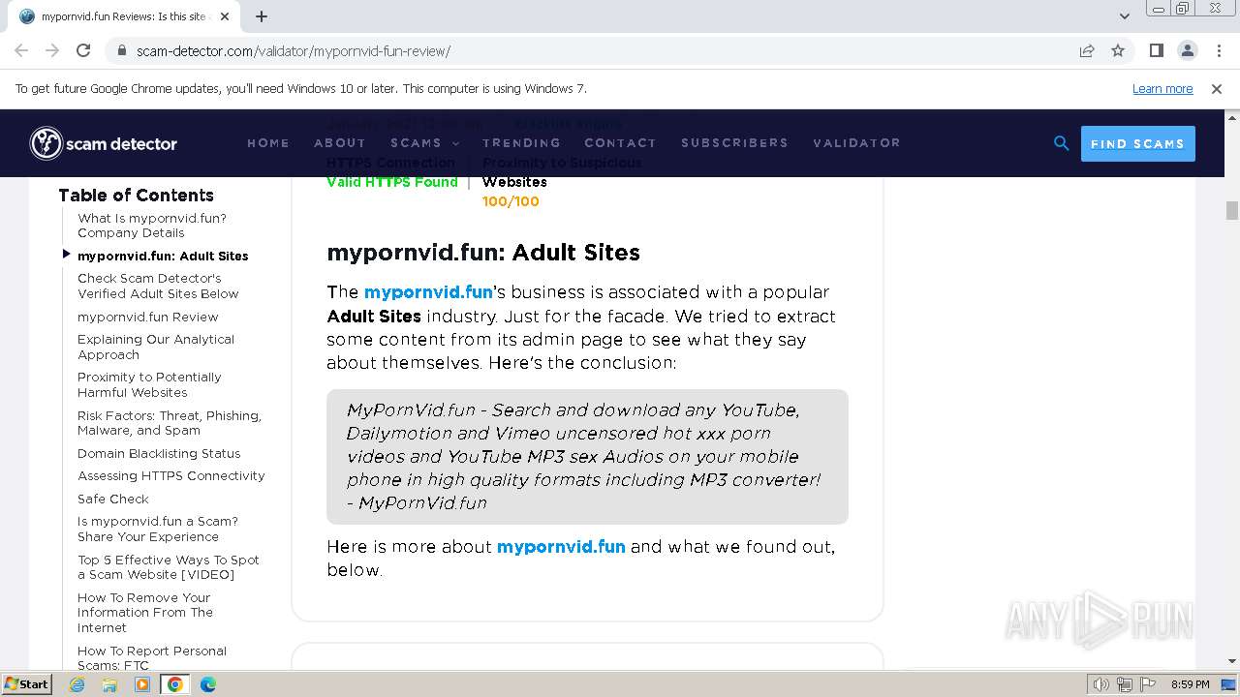This screenshot has height=697, width=1240.
Task: Open Microsoft Edge from the taskbar
Action: point(207,684)
